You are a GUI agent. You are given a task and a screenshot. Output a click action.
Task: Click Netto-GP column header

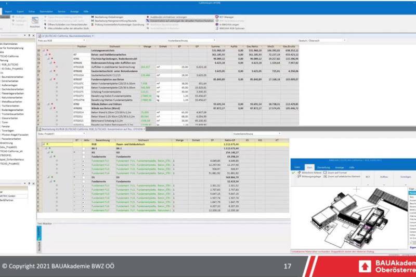tap(230, 140)
